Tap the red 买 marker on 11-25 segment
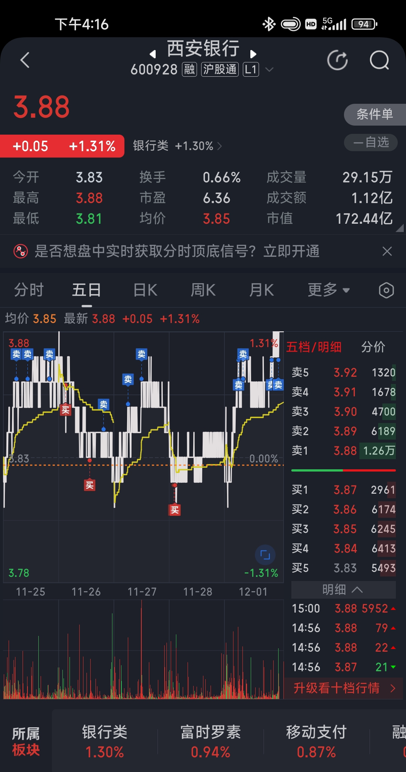 coord(66,410)
